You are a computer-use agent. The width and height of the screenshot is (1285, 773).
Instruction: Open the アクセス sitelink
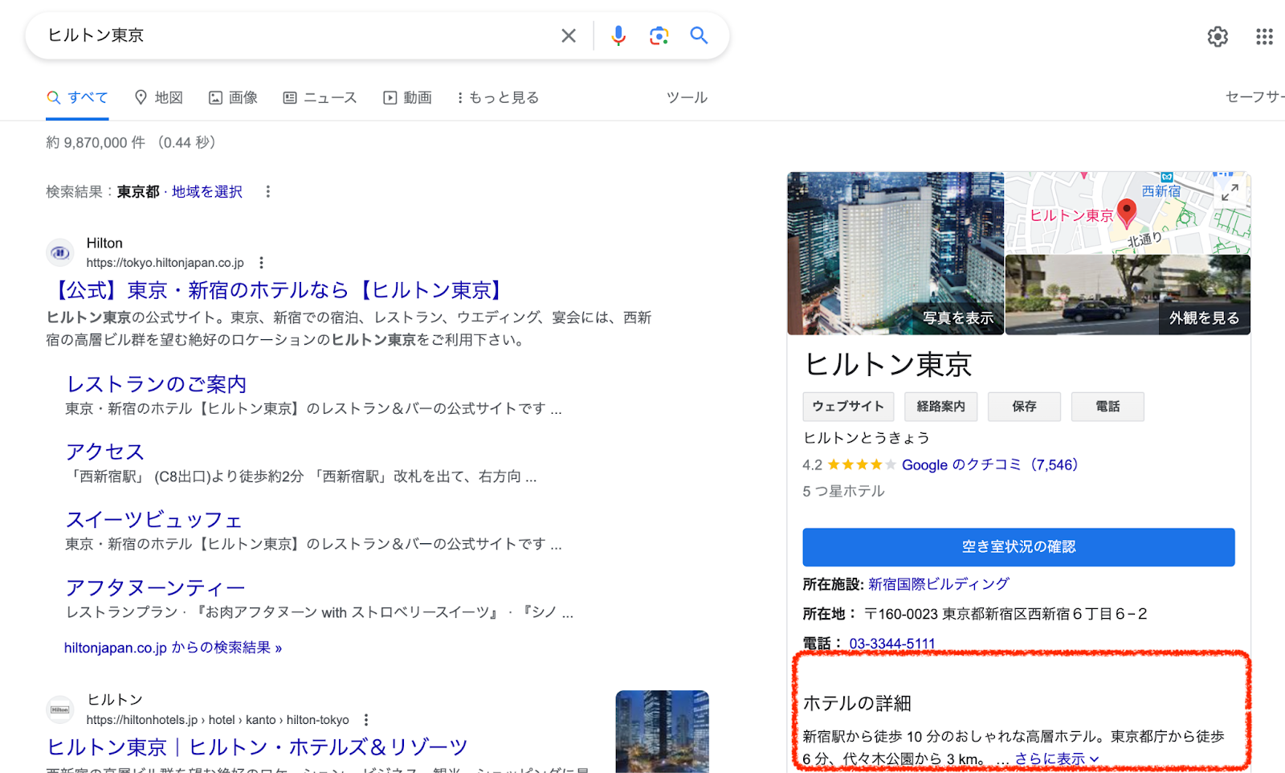[105, 452]
